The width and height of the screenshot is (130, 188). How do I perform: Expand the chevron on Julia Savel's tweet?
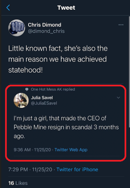coord(118,98)
